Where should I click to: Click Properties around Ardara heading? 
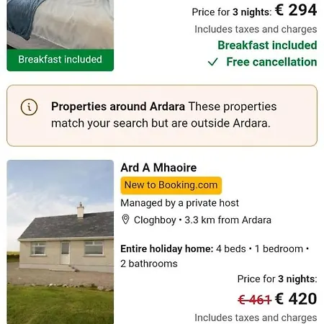[118, 107]
